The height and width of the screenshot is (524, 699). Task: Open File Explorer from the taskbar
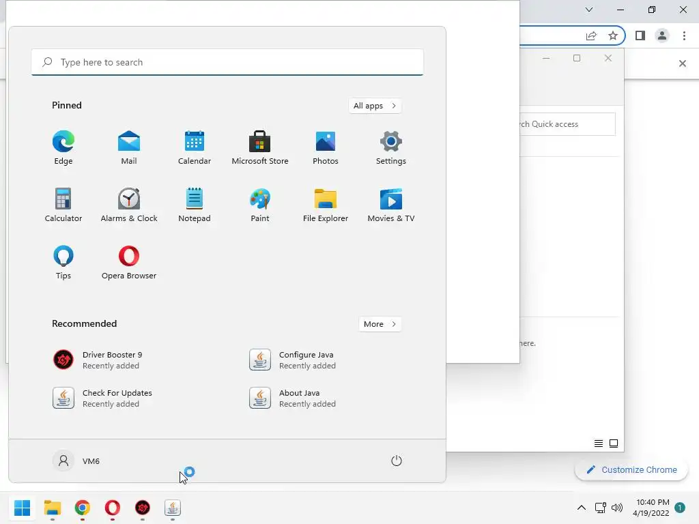[52, 508]
